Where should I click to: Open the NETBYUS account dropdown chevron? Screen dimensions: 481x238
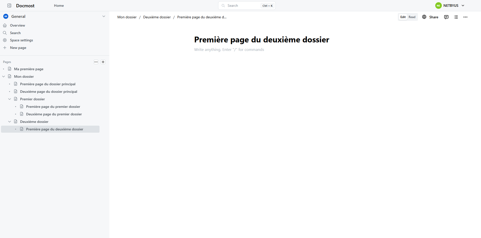coord(463,6)
